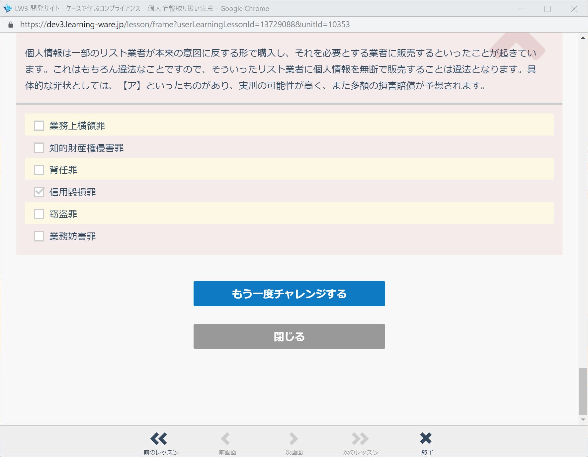
Task: Check the 知的財産権侵害罪 checkbox
Action: coord(39,148)
